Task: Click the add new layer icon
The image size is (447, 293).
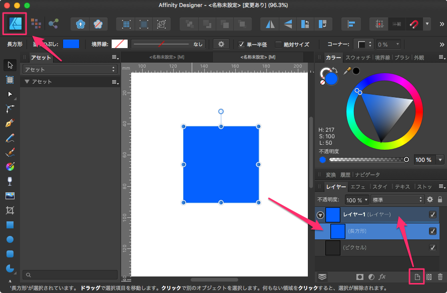Action: click(416, 276)
